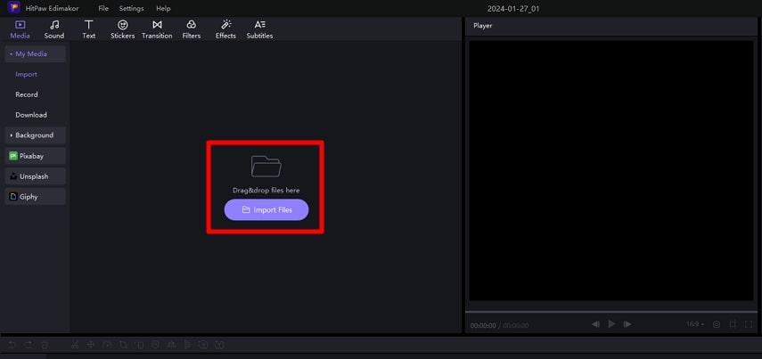Click the Player panel title
The height and width of the screenshot is (359, 762).
pyautogui.click(x=482, y=26)
